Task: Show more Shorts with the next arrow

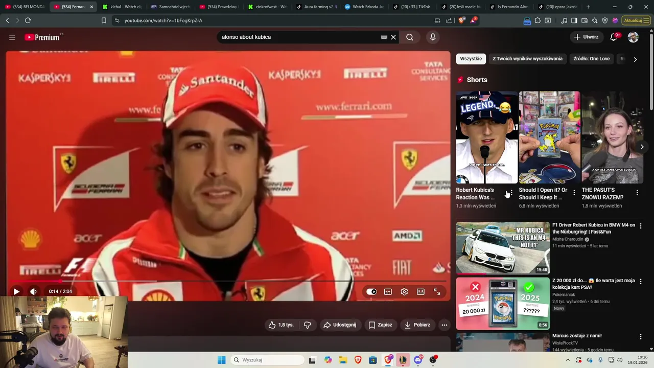Action: pyautogui.click(x=642, y=147)
